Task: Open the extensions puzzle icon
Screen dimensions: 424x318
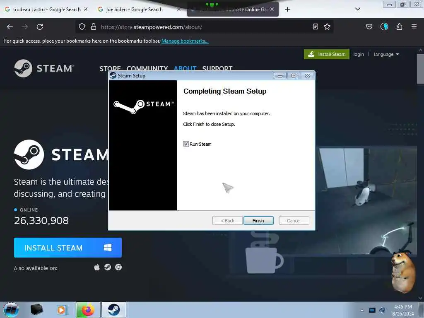Action: pyautogui.click(x=399, y=26)
